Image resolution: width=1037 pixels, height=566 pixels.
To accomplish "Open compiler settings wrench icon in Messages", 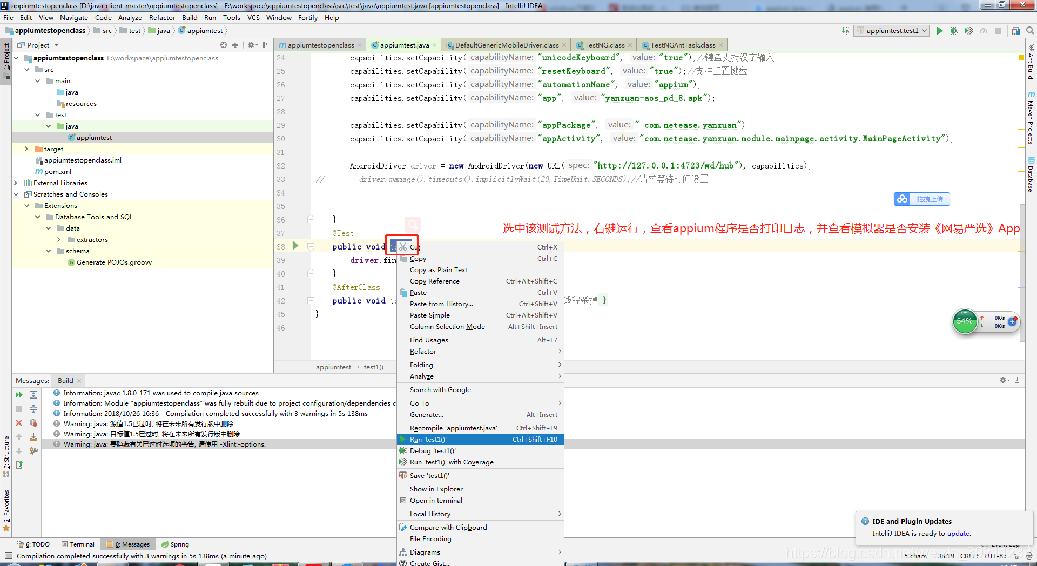I will 33,451.
